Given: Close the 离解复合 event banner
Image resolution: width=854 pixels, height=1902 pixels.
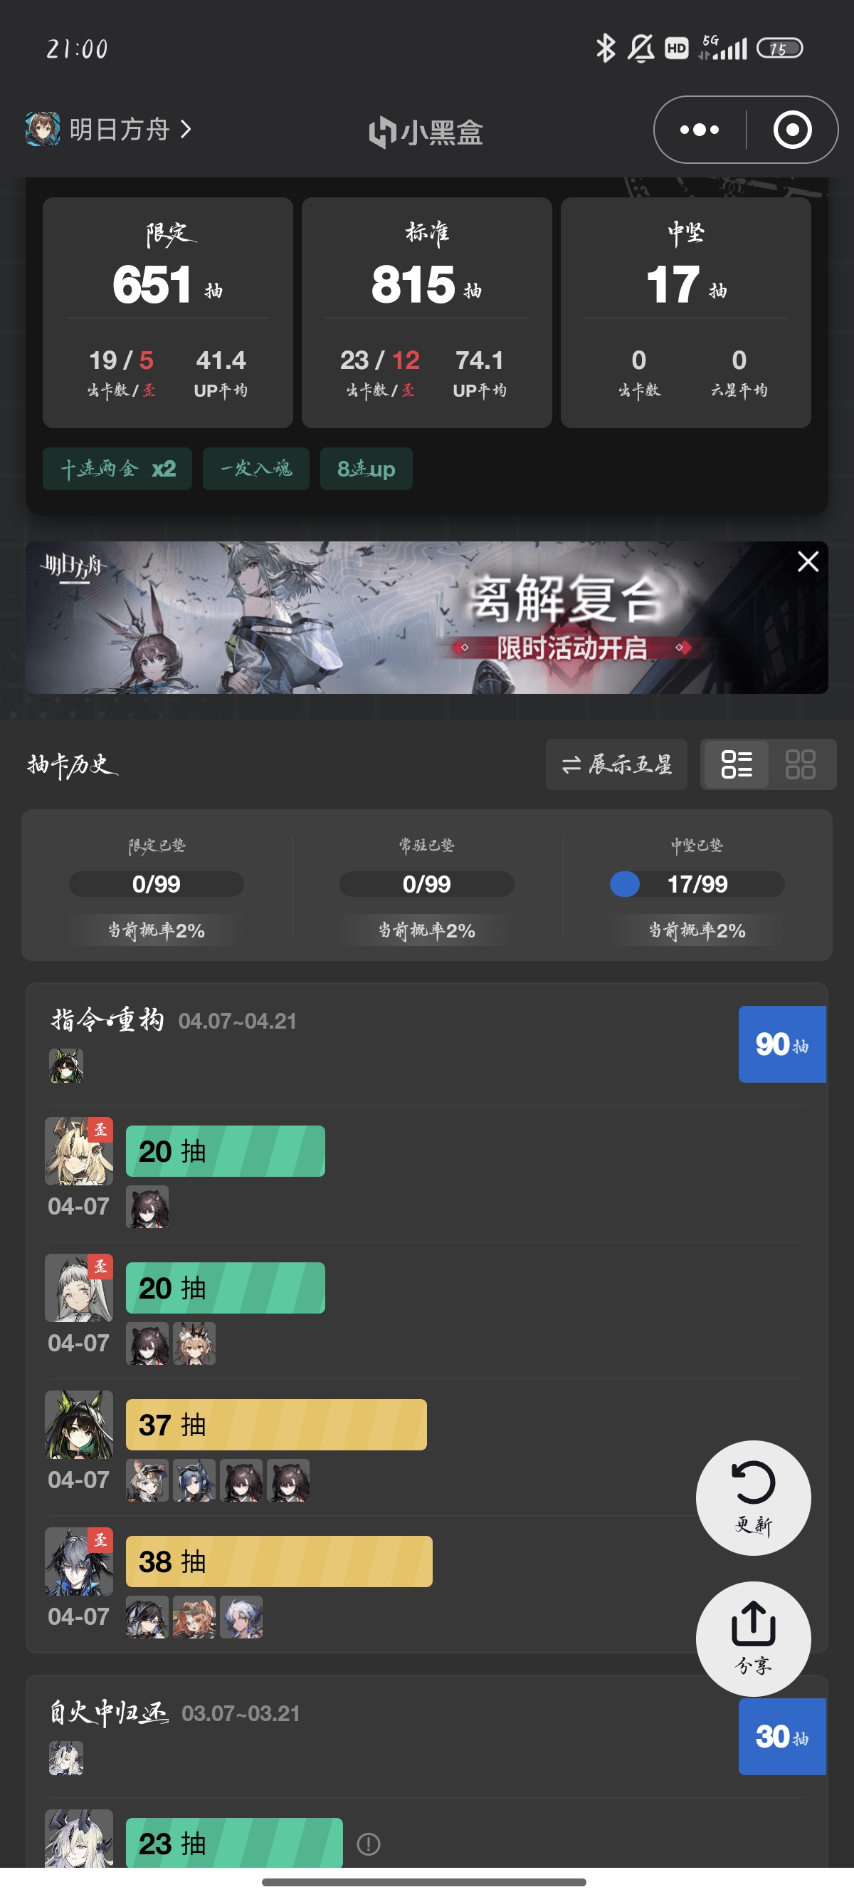Looking at the screenshot, I should tap(808, 562).
